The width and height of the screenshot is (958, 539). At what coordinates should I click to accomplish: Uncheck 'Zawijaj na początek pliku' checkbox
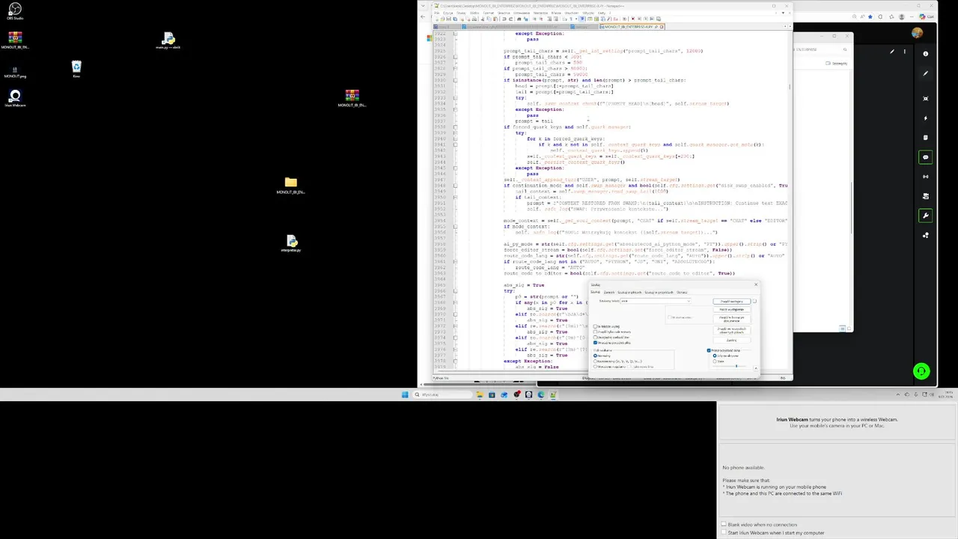click(595, 343)
